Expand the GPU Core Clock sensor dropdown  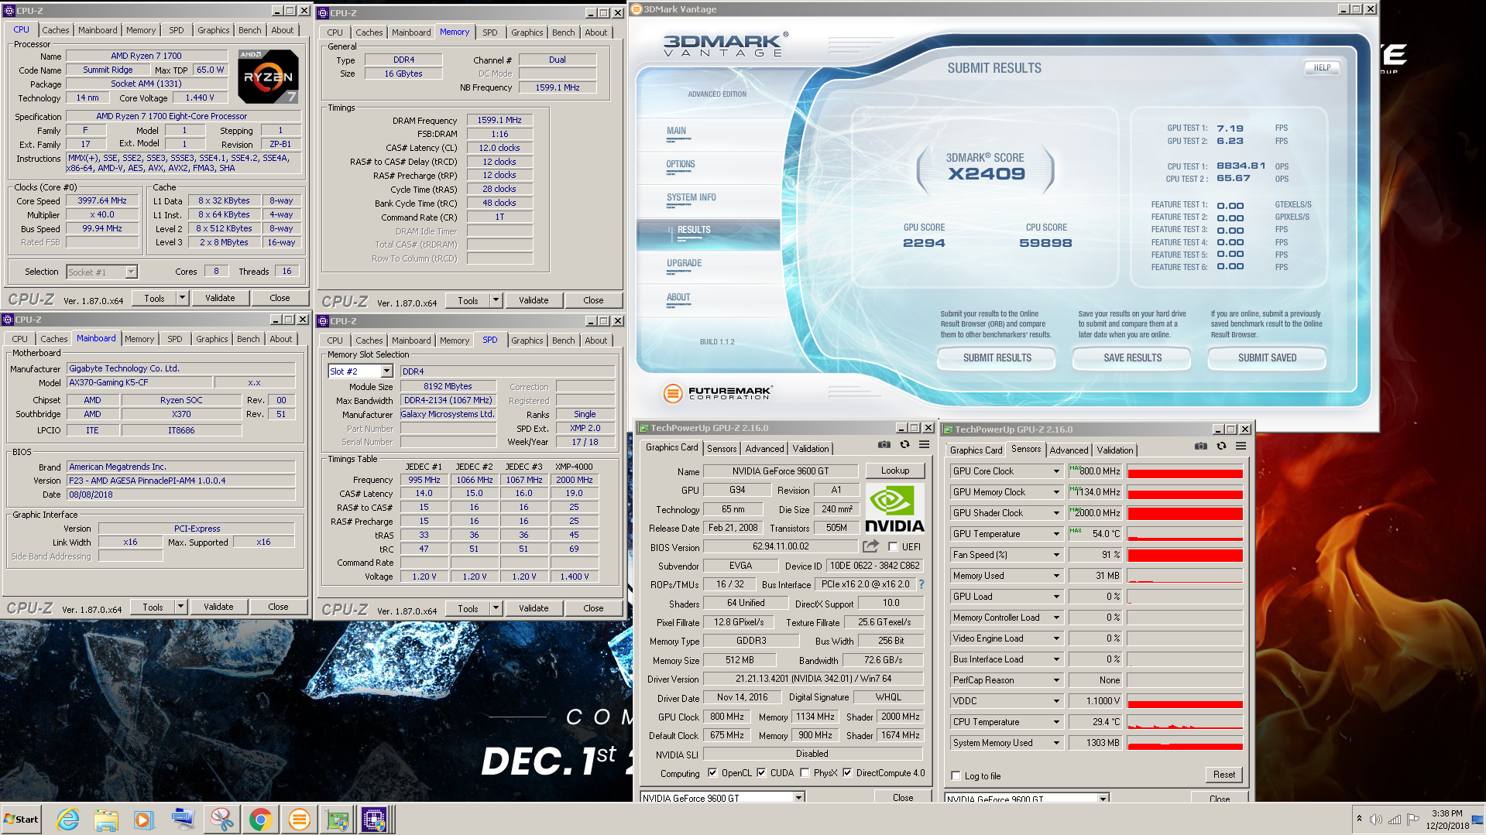(1056, 471)
